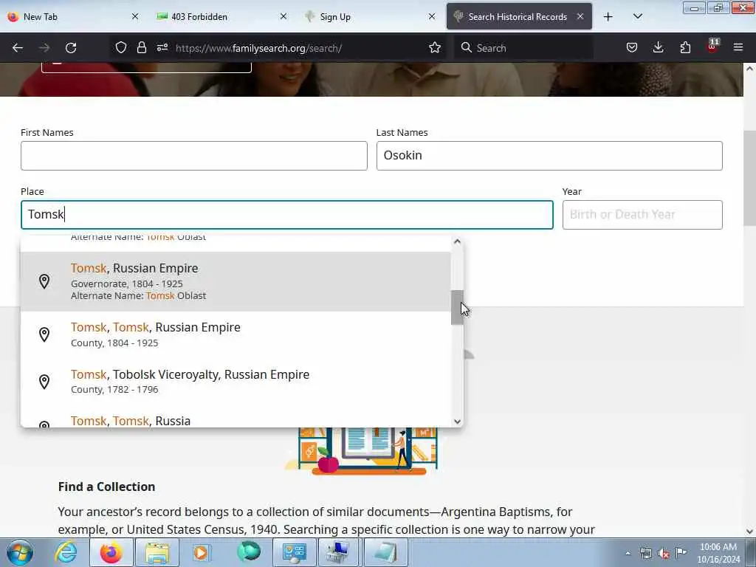Image resolution: width=756 pixels, height=567 pixels.
Task: Click the First Names input field
Action: click(194, 156)
